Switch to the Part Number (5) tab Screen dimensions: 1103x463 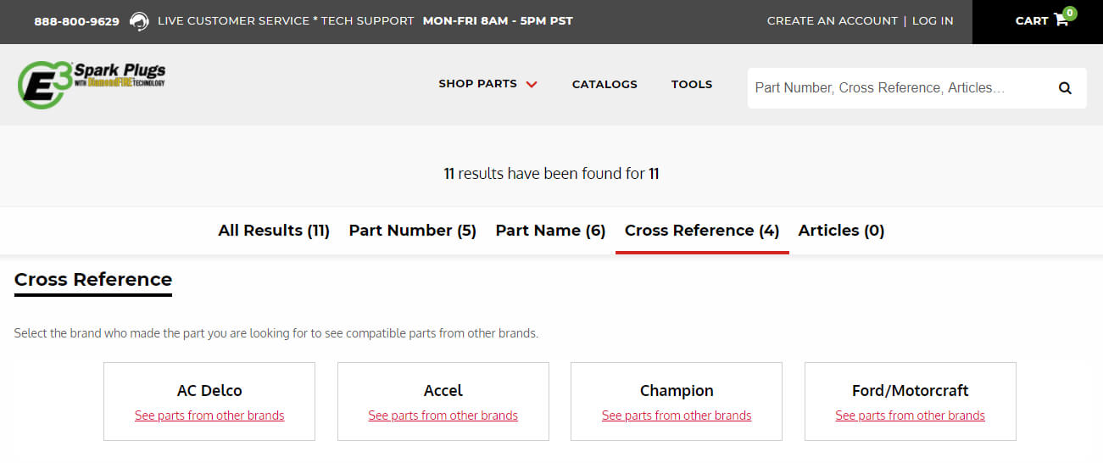tap(413, 231)
